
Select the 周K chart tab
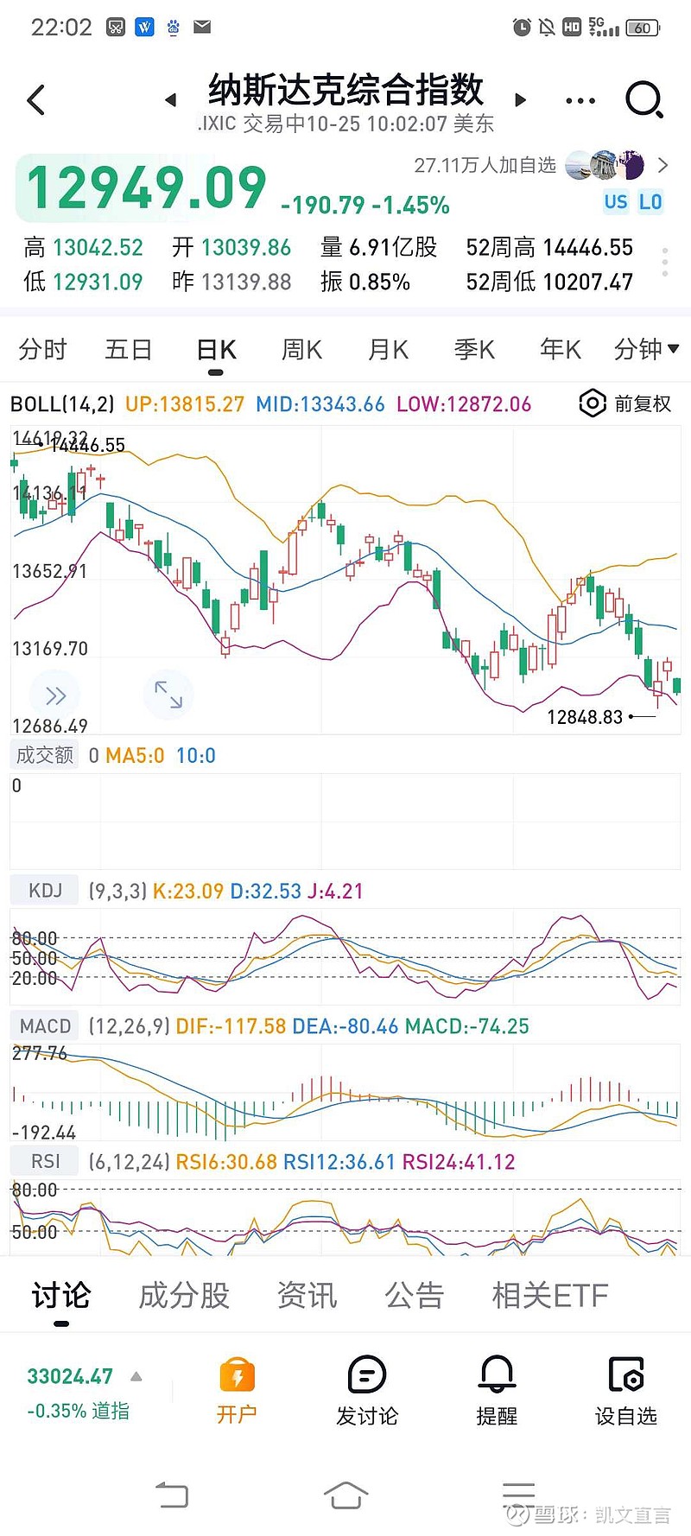[301, 350]
